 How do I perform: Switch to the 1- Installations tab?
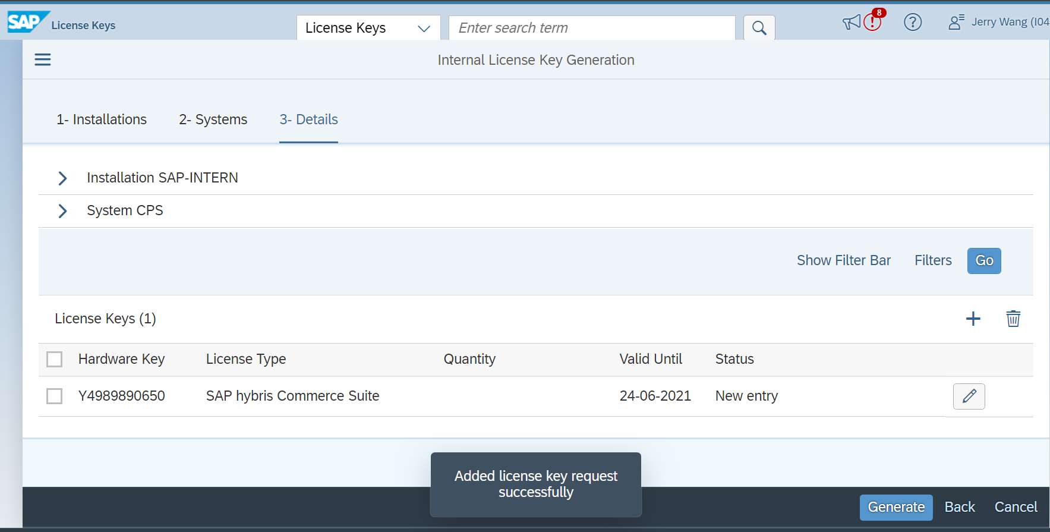tap(102, 119)
